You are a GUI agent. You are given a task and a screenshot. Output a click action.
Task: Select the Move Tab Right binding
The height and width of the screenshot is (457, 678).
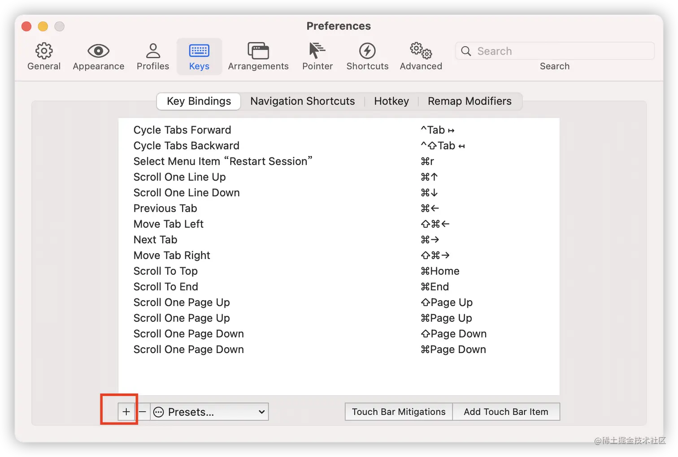click(x=339, y=255)
